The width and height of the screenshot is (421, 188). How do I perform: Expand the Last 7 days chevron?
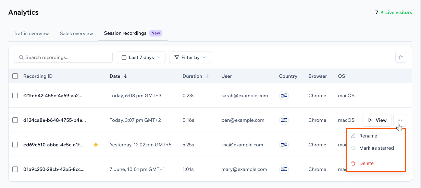[x=159, y=57]
